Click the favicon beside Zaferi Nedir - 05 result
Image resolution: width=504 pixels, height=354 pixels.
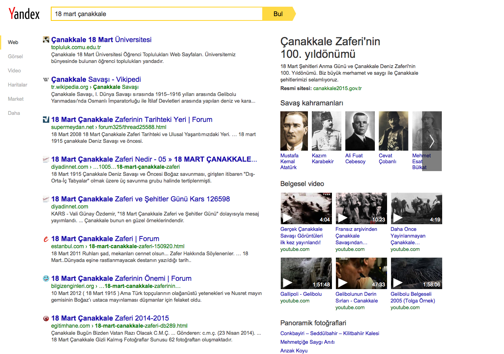pyautogui.click(x=46, y=159)
